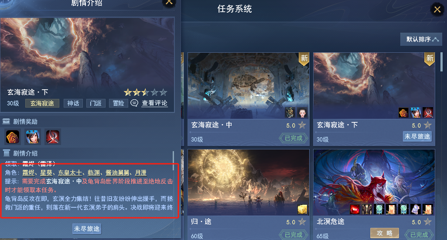Click red gem reward on 北溟危途 card
447x240 pixels.
(355, 209)
